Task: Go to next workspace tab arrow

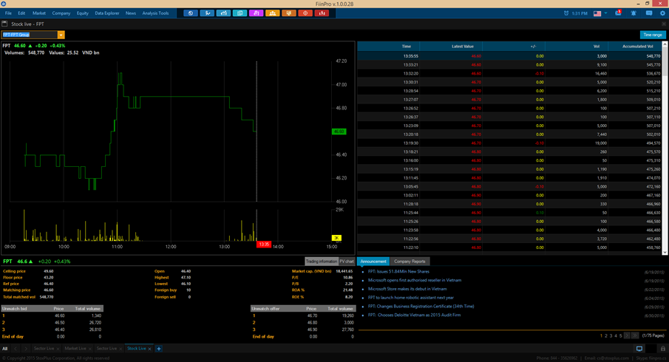Action: pyautogui.click(x=26, y=349)
